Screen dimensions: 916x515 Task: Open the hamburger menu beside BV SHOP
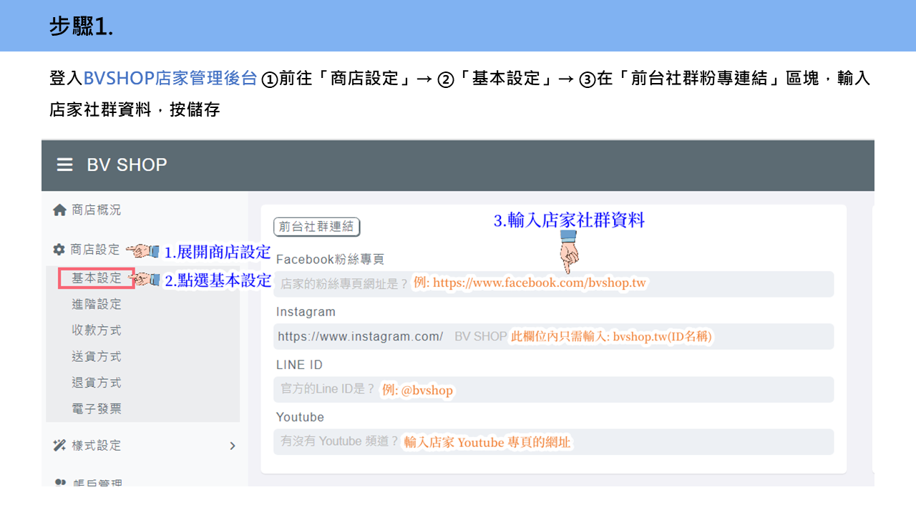pyautogui.click(x=64, y=165)
